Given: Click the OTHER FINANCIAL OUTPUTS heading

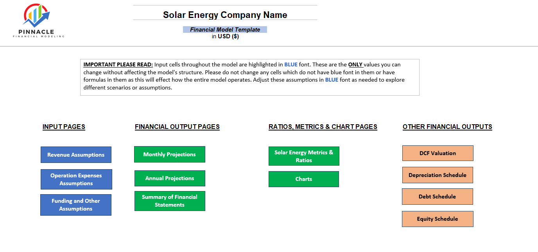Looking at the screenshot, I should click(447, 127).
